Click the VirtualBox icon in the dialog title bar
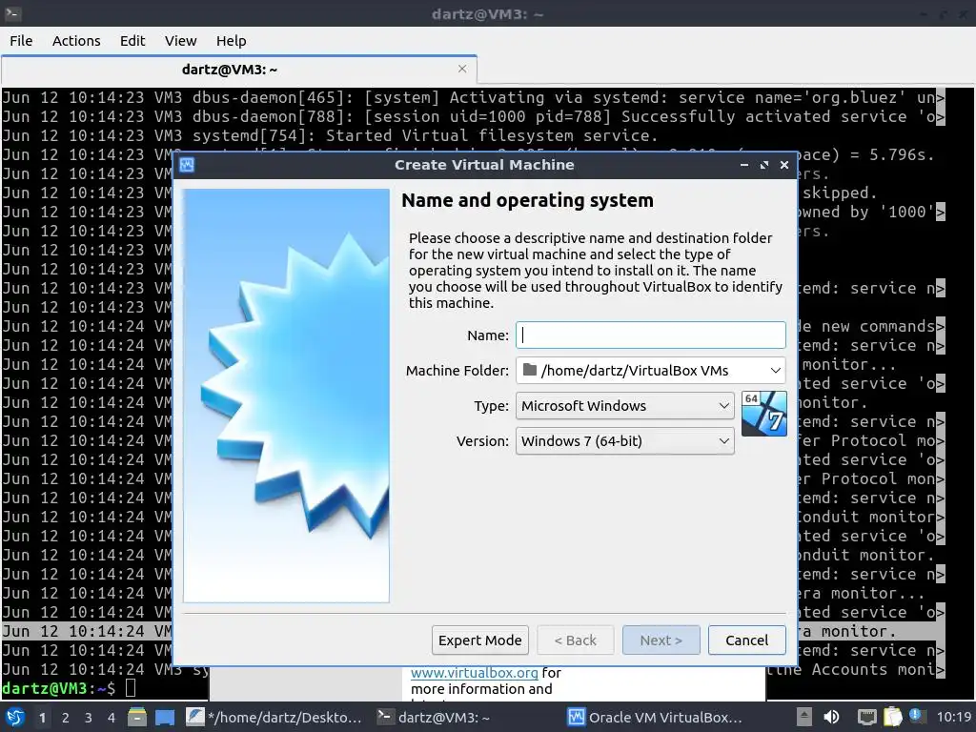976x732 pixels. pos(187,165)
